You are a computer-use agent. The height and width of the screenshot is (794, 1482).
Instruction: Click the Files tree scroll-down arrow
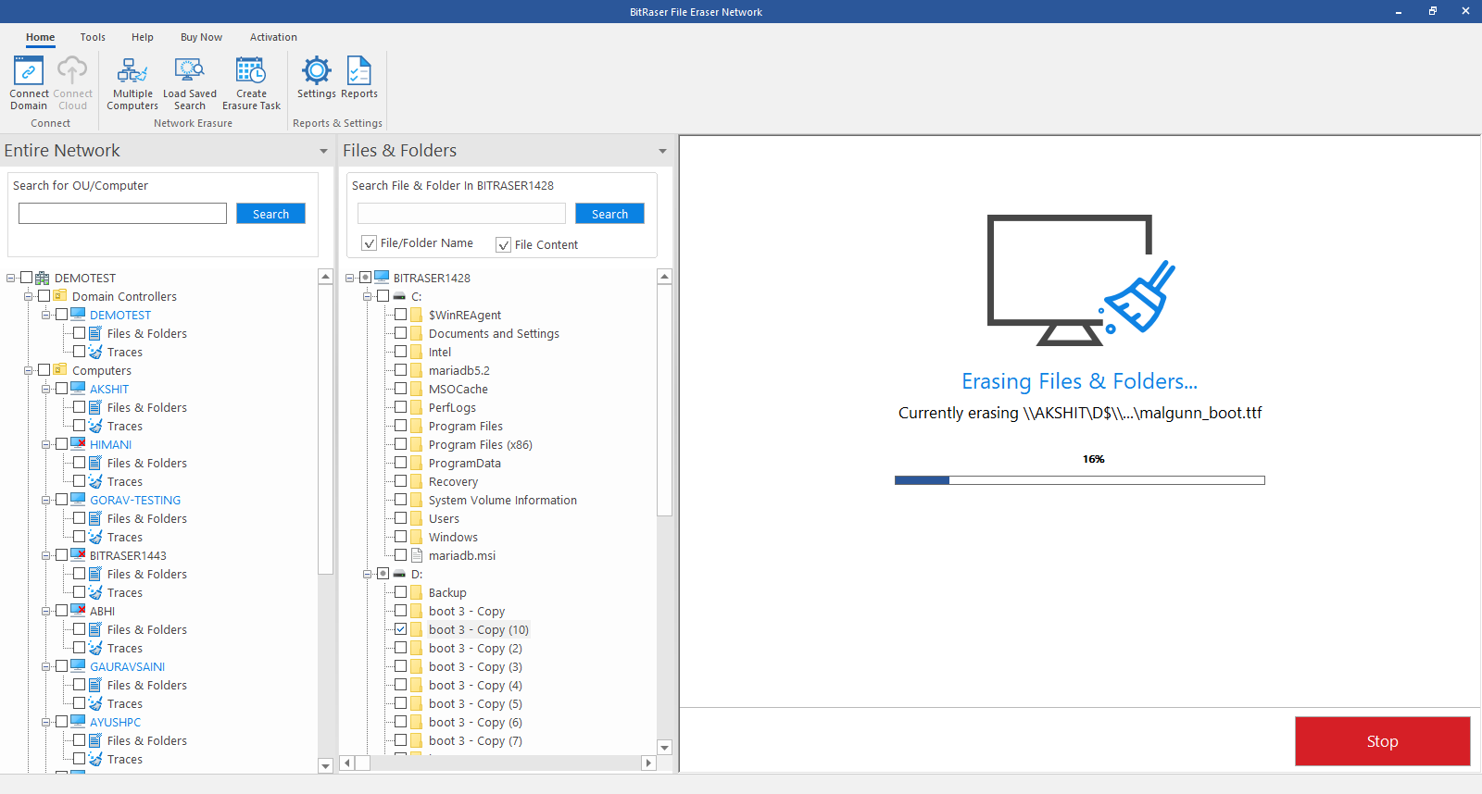tap(664, 748)
